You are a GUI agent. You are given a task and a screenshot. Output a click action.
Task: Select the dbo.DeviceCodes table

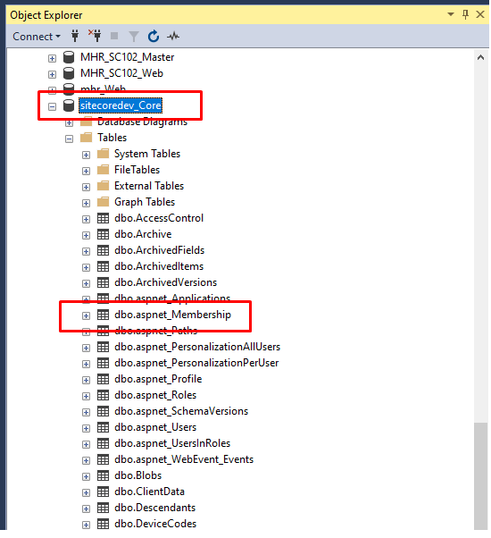(x=155, y=524)
